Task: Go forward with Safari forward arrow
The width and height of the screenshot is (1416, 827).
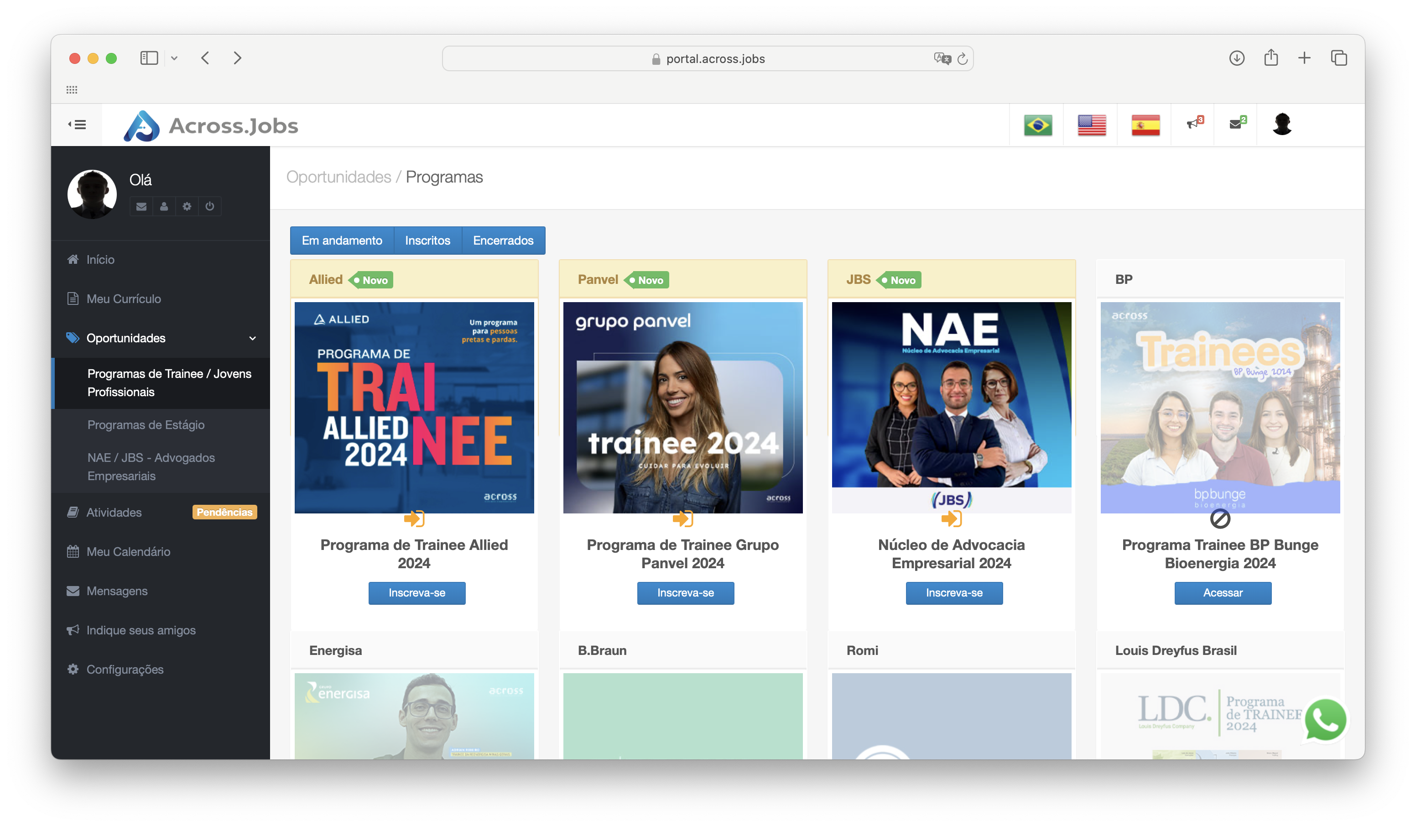Action: click(x=237, y=58)
